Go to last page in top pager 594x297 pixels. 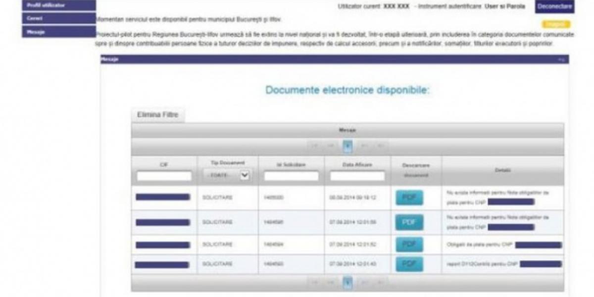pyautogui.click(x=380, y=146)
